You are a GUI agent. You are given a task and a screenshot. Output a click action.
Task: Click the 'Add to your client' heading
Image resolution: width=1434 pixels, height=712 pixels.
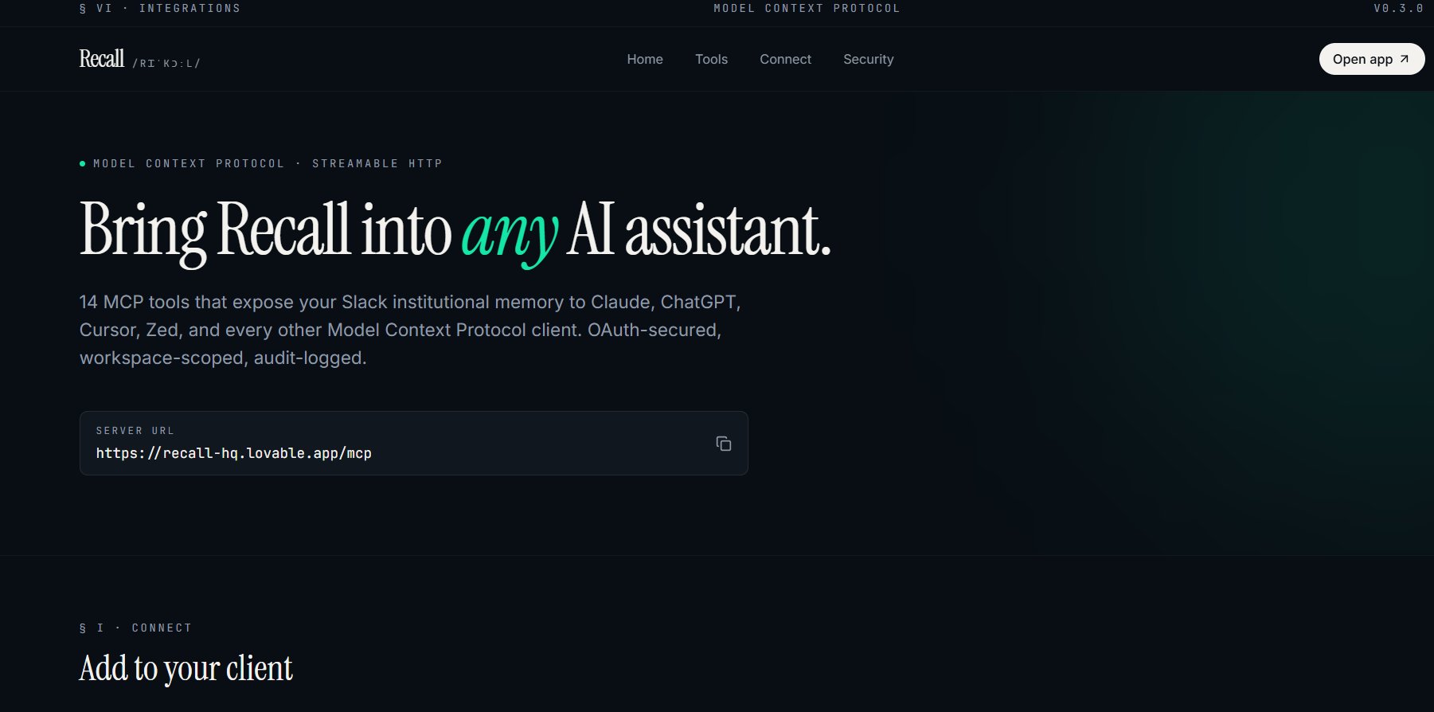coord(186,668)
